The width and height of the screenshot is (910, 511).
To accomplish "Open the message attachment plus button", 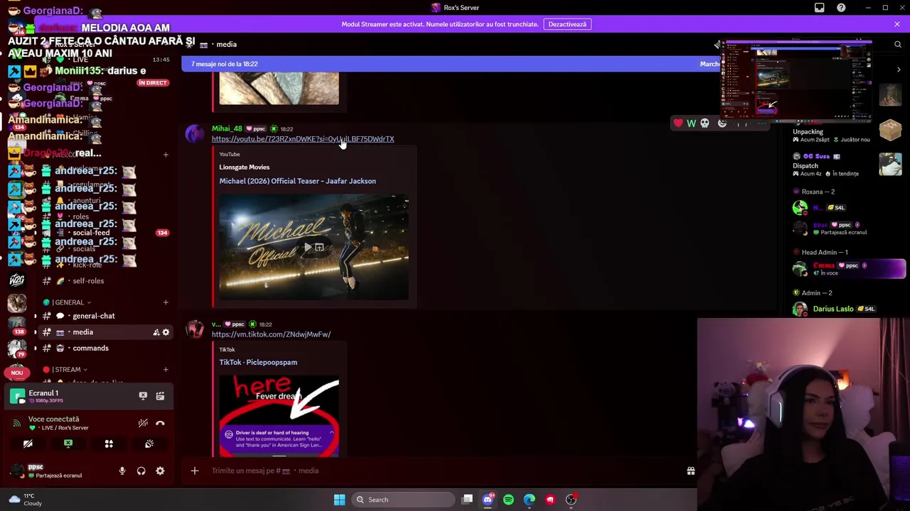I will coord(194,471).
